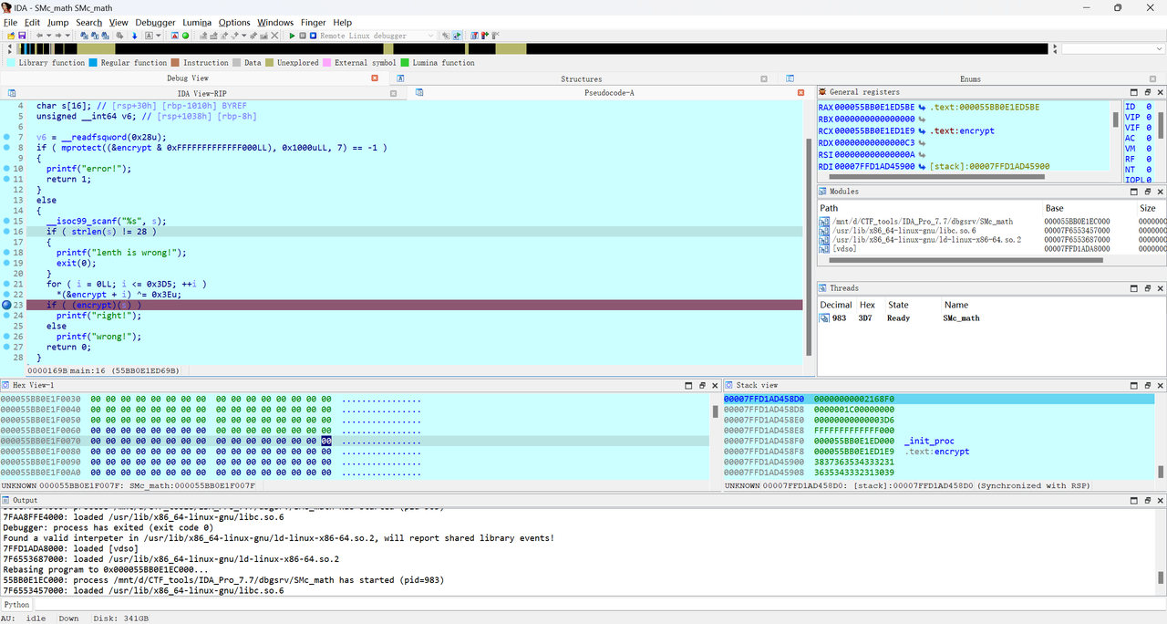Expand the back navigation arrow dropdown
This screenshot has height=624, width=1167.
coord(47,36)
